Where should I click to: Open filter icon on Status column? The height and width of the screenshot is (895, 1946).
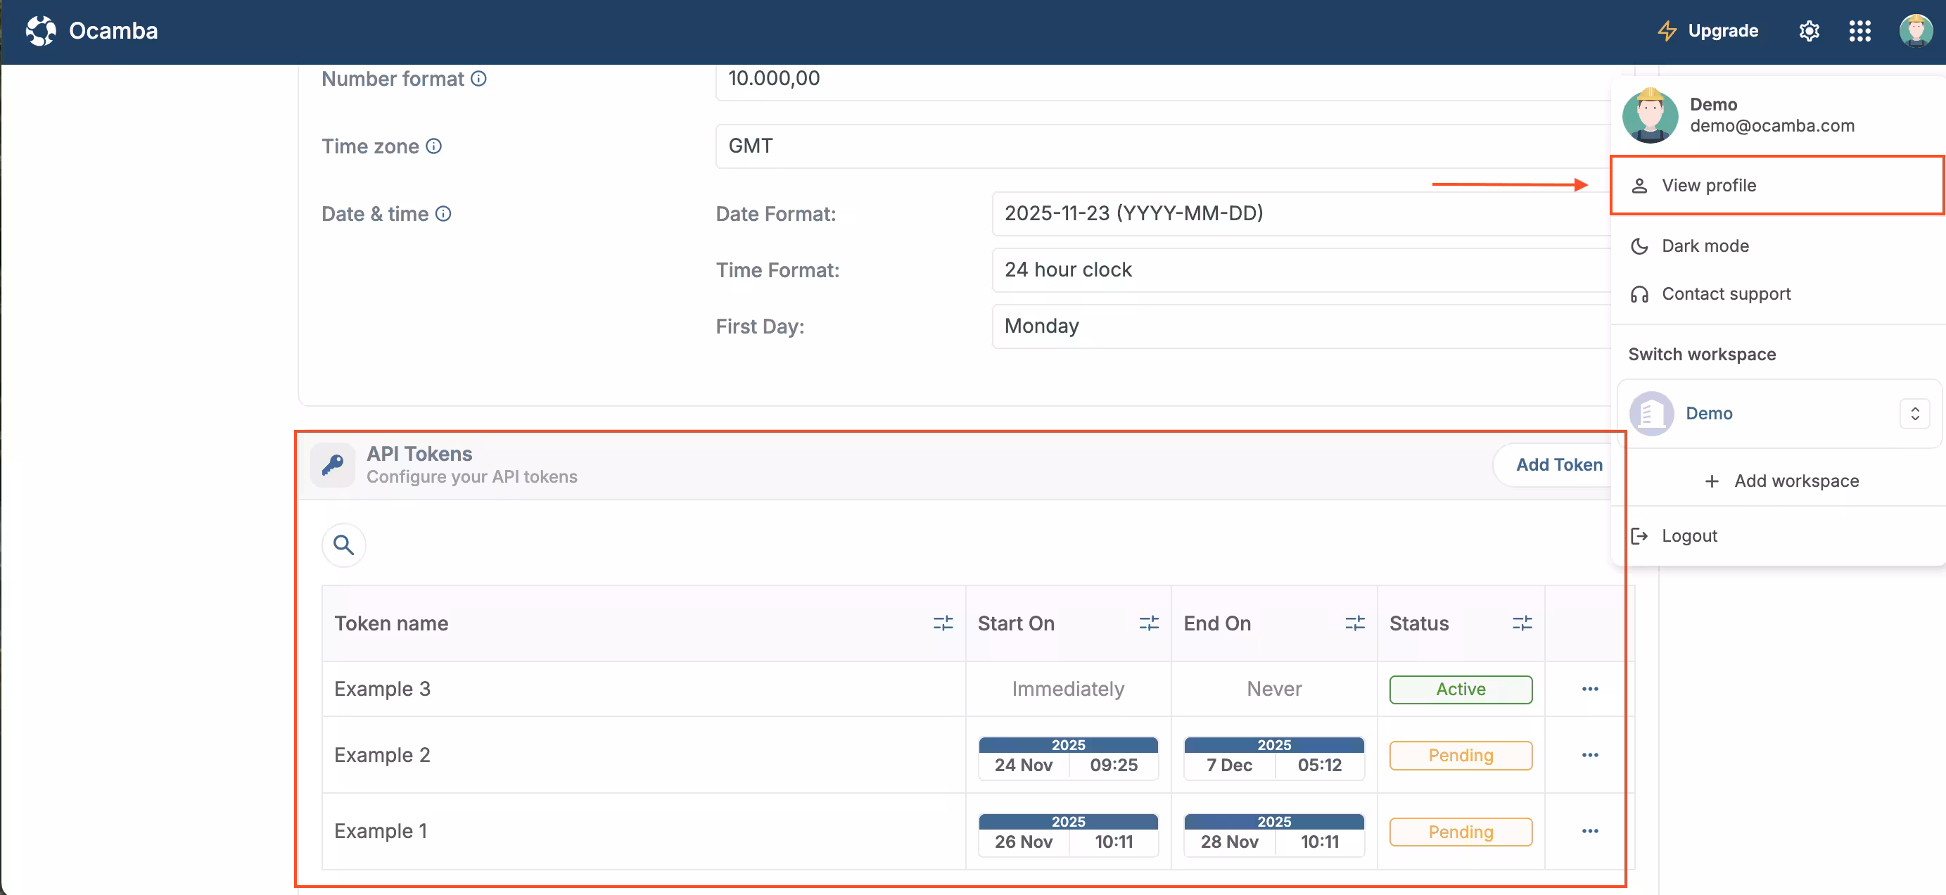1522,623
